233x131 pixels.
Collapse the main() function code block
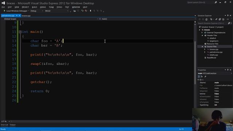(20, 32)
